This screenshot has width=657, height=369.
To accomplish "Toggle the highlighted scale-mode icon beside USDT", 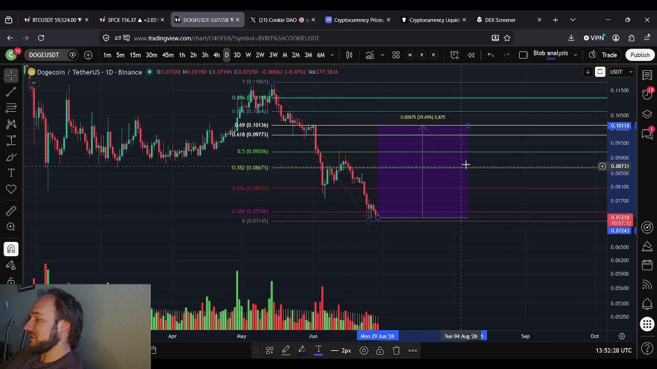I will point(600,72).
